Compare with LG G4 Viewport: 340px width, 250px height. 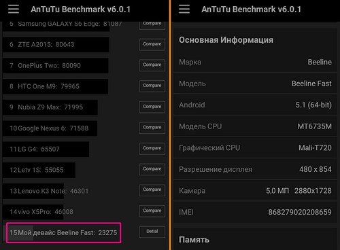point(152,149)
